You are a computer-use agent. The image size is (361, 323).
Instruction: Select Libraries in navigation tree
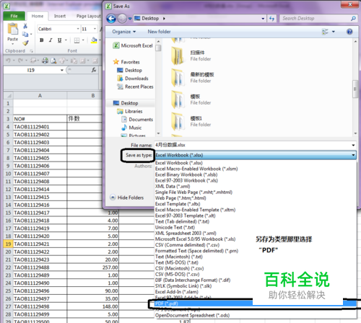[130, 111]
